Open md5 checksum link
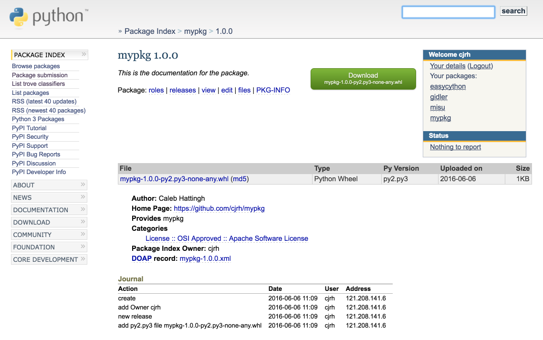 [x=240, y=179]
